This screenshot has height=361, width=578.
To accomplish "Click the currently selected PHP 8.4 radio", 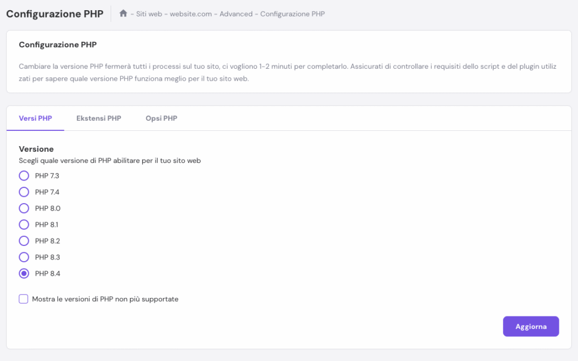I will click(x=24, y=274).
